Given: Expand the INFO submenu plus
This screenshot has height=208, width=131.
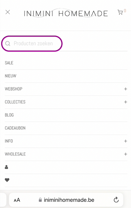Looking at the screenshot, I should (125, 141).
